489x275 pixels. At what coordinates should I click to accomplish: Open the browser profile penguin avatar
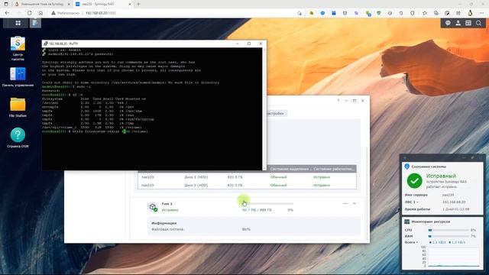[x=470, y=13]
